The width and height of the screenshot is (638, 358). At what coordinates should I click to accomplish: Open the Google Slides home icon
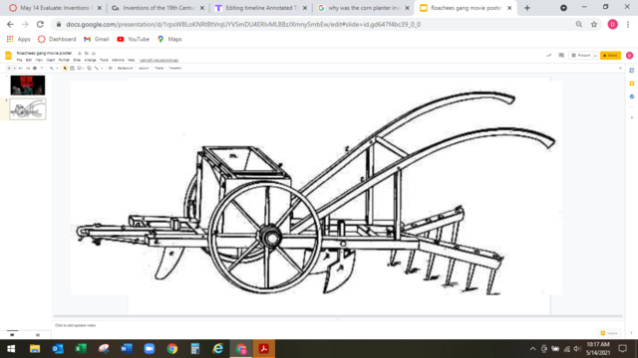[x=8, y=56]
